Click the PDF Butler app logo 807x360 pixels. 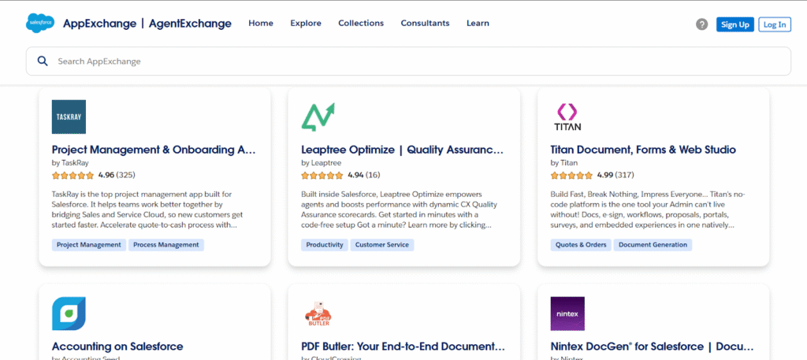pos(318,314)
